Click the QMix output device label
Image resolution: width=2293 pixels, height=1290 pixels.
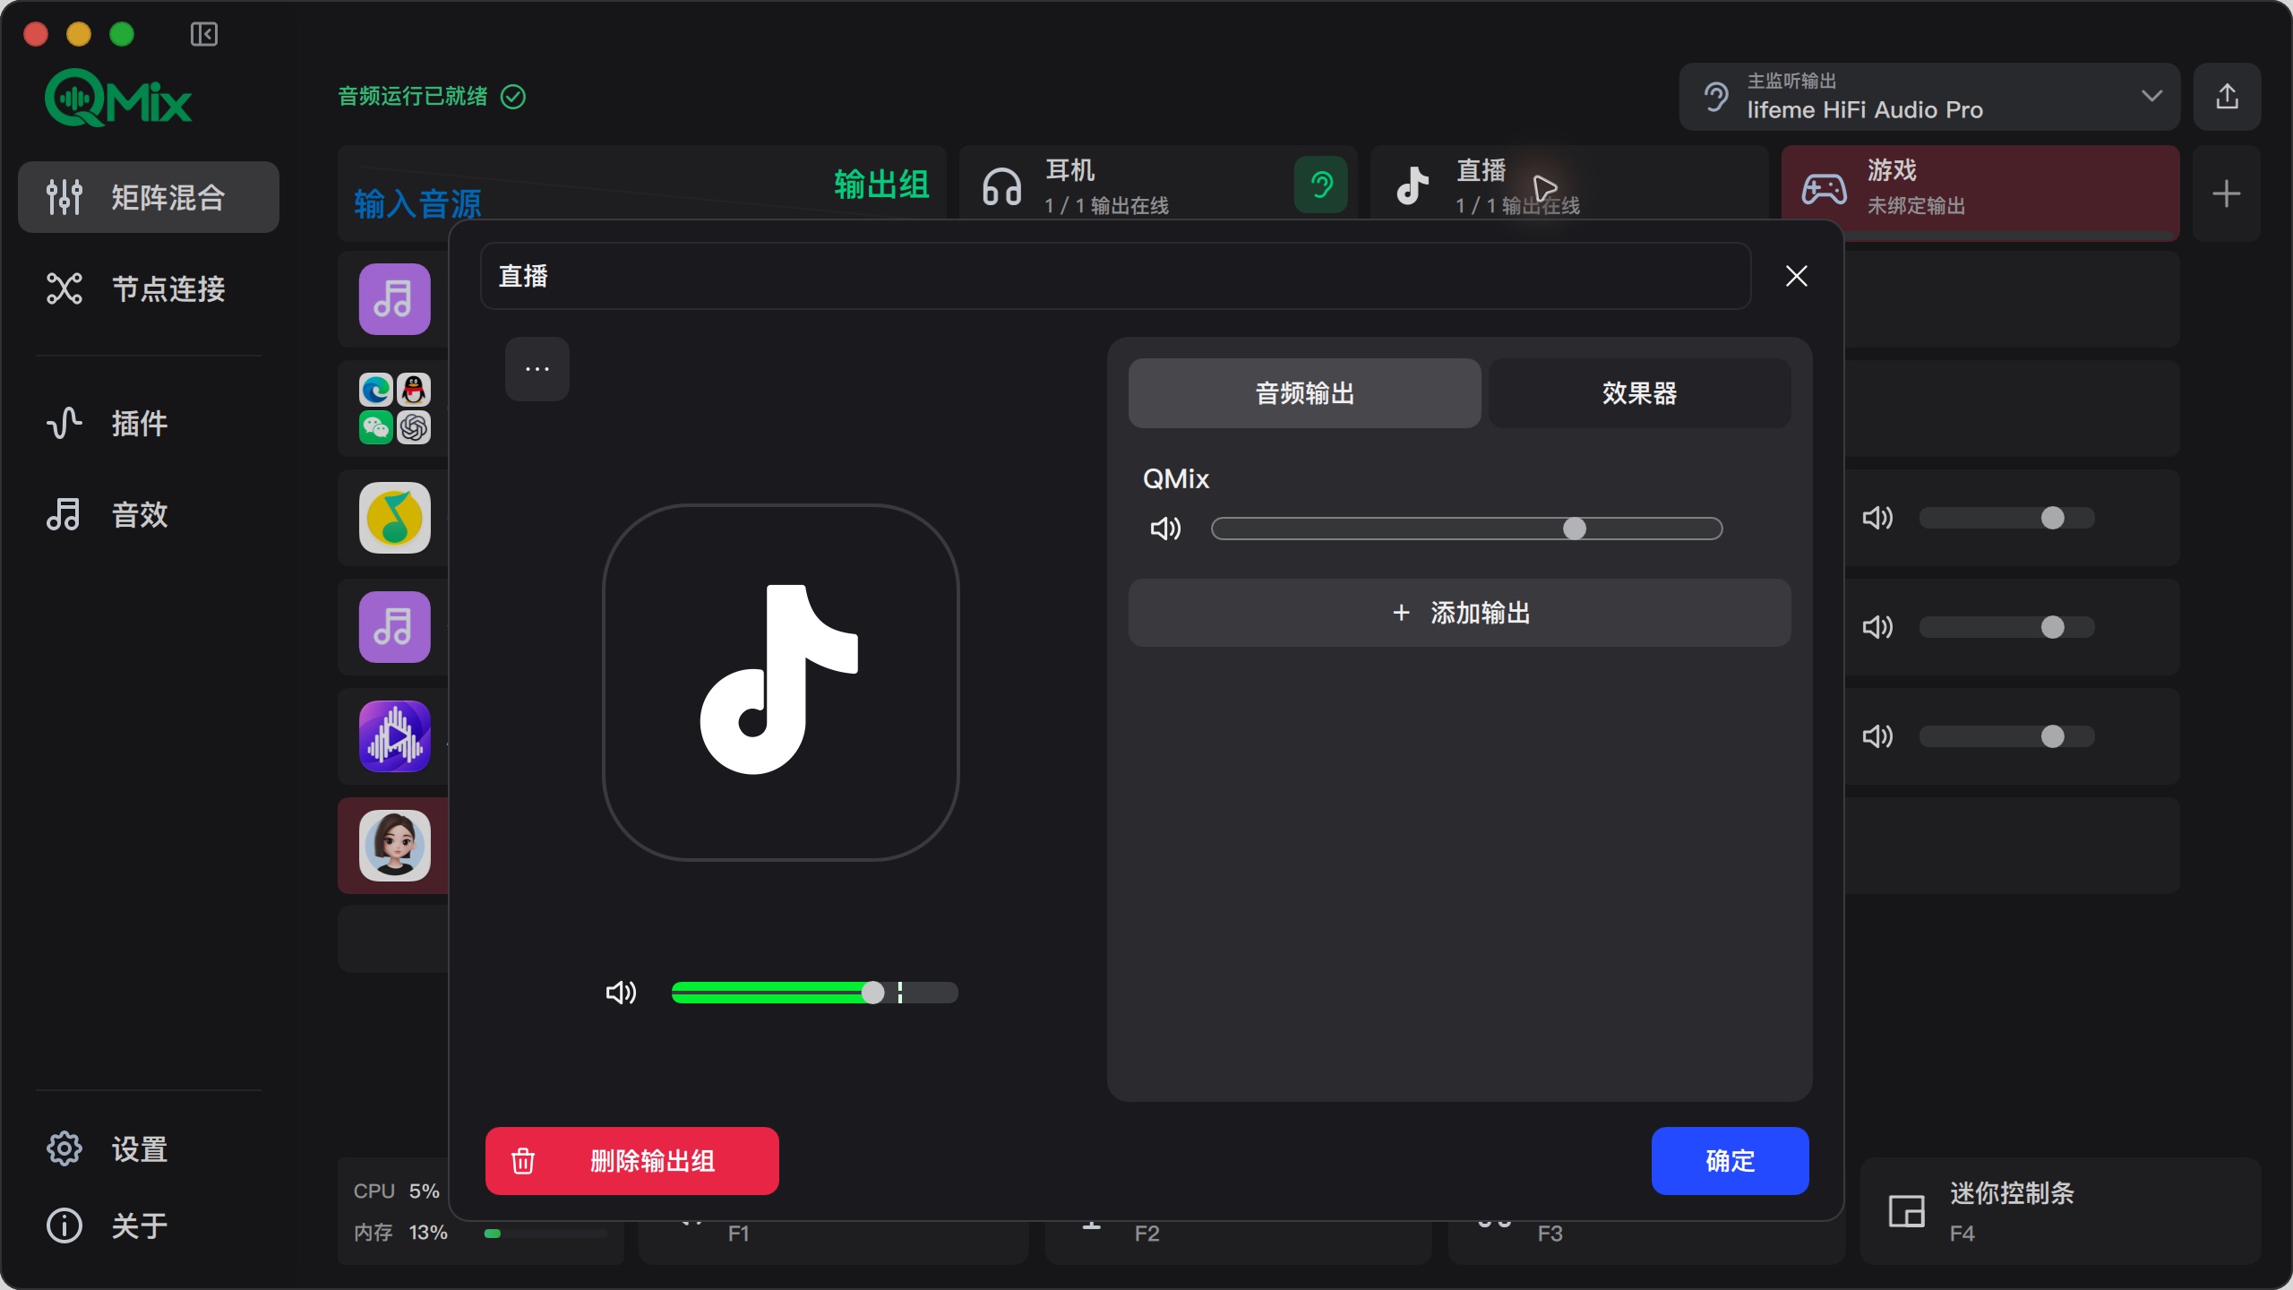click(1176, 479)
